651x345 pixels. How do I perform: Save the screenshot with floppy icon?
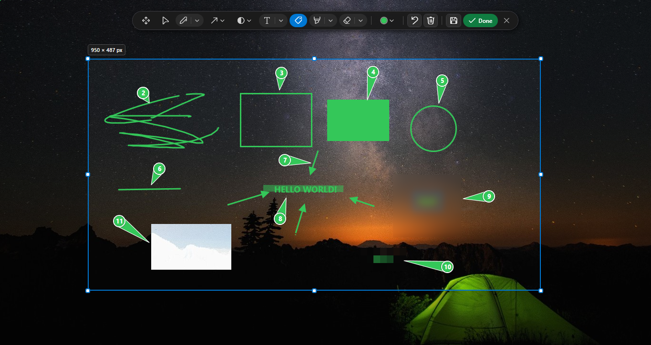point(454,20)
